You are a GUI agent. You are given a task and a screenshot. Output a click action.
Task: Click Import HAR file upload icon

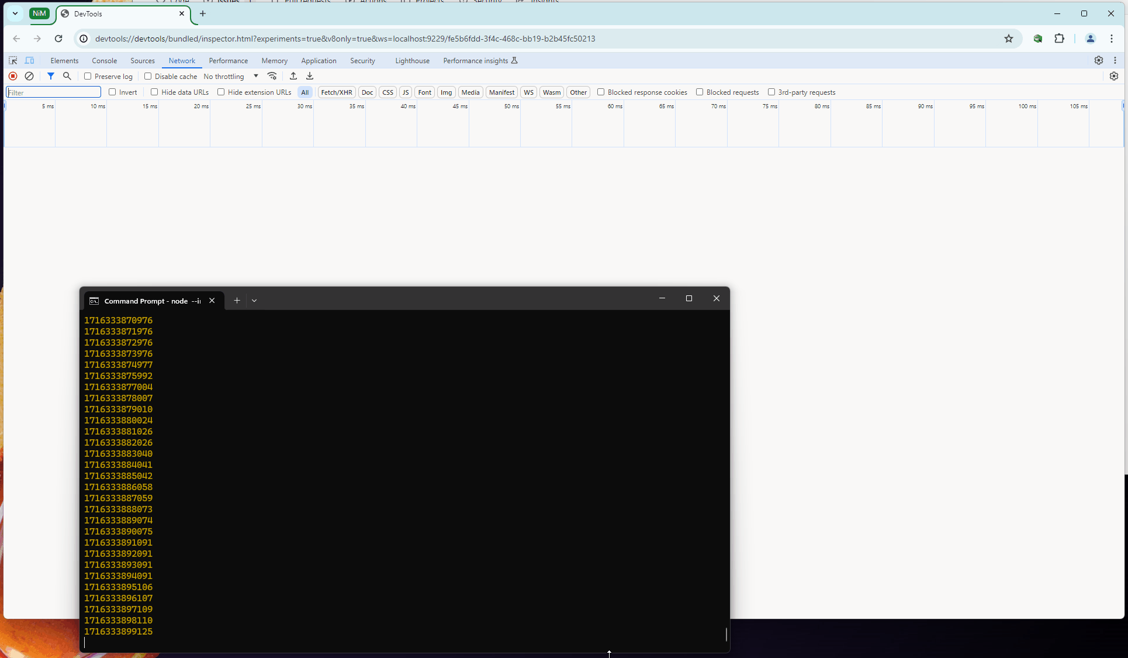point(293,76)
